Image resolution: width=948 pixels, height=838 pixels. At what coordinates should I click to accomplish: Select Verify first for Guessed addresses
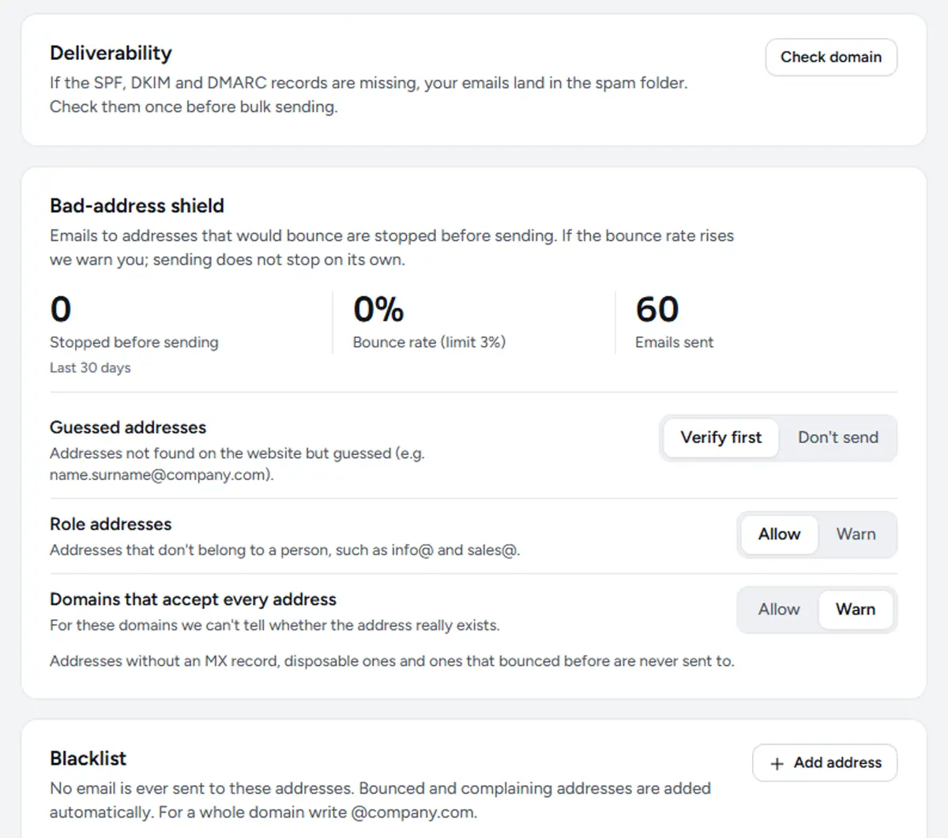point(720,438)
